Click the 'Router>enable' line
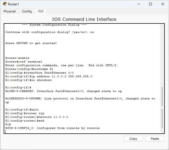 click(x=17, y=58)
